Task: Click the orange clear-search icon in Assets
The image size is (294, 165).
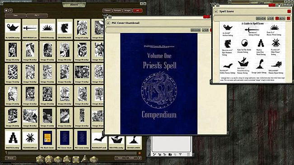Action: pos(140,153)
